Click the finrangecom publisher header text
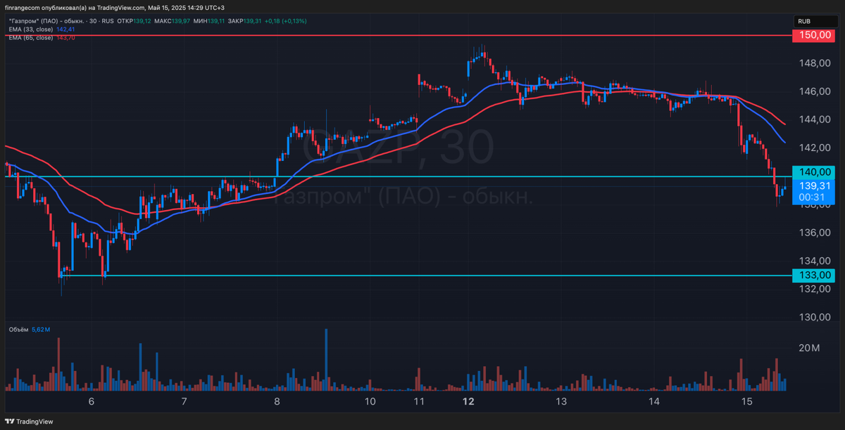This screenshot has width=845, height=430. (115, 8)
